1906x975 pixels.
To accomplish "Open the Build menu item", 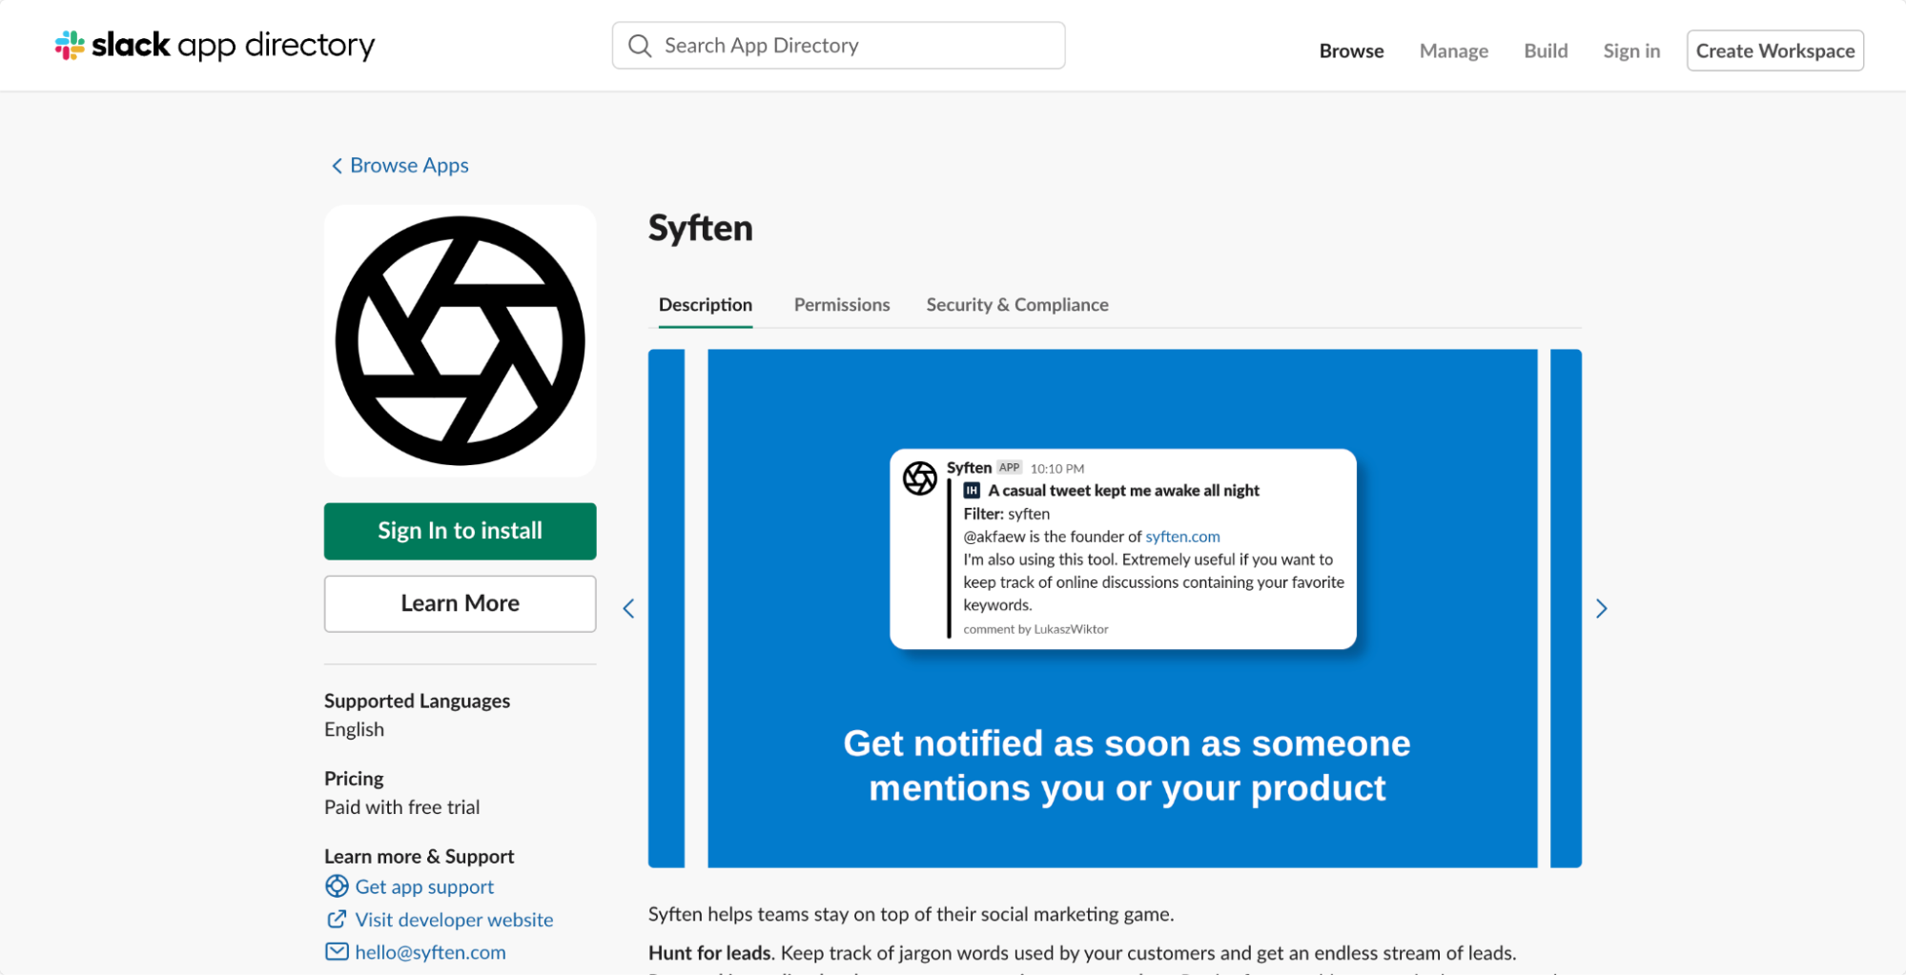I will pos(1546,51).
